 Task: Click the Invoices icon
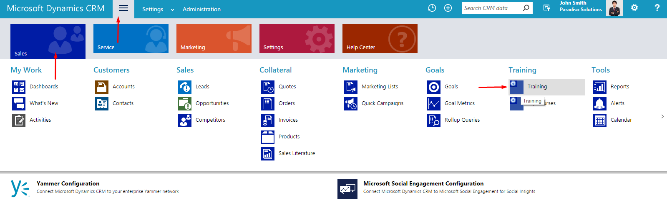268,120
